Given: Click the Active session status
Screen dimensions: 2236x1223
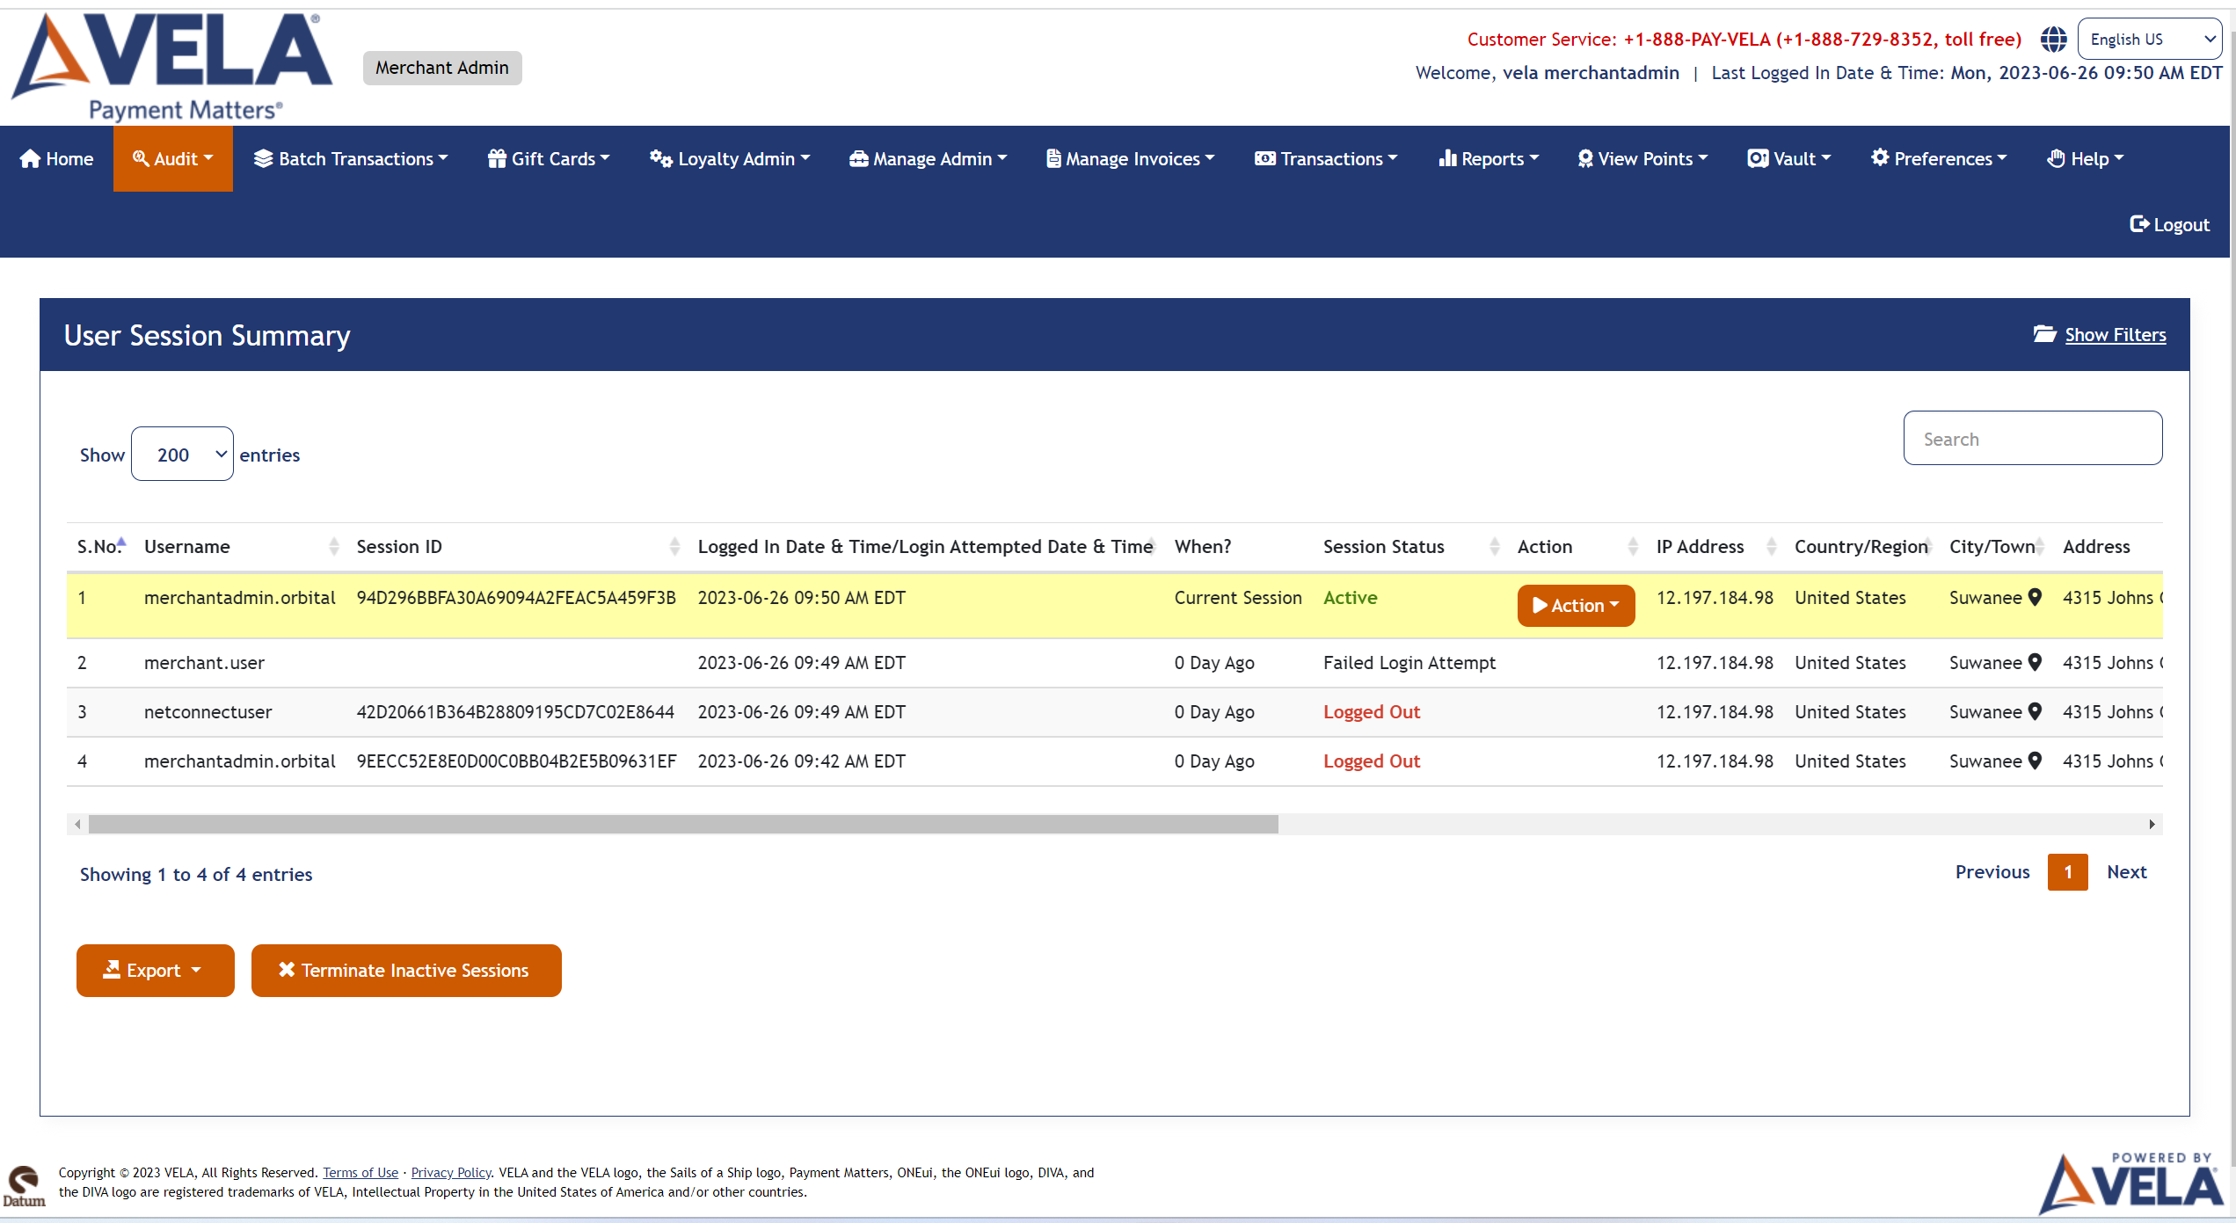Looking at the screenshot, I should coord(1350,597).
